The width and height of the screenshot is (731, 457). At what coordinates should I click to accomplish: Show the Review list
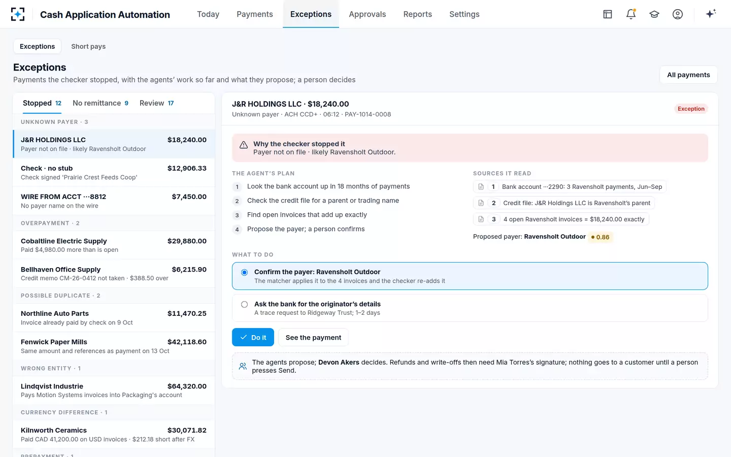tap(157, 103)
